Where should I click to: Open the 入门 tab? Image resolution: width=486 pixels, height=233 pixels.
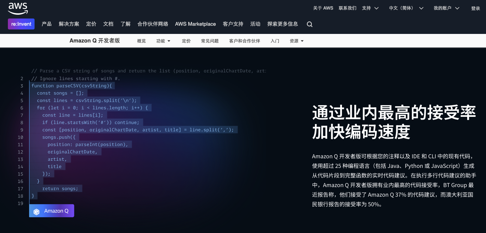tap(275, 41)
